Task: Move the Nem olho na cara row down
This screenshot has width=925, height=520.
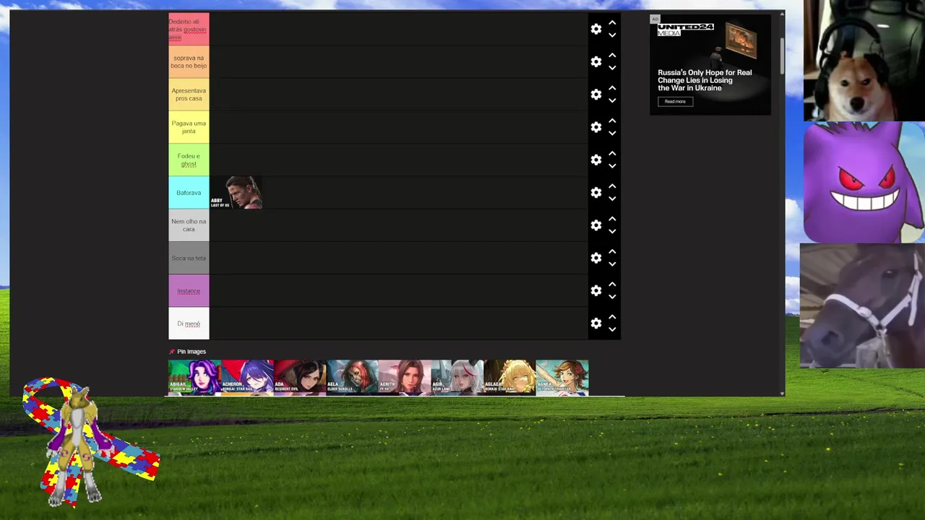Action: 612,231
